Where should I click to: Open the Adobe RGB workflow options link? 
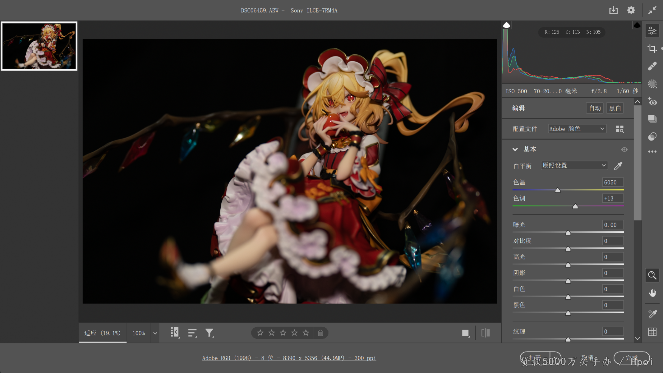tap(289, 358)
